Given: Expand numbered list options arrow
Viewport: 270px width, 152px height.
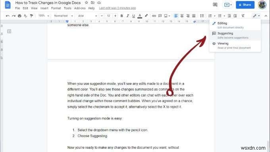Looking at the screenshot, I should point(214,16).
